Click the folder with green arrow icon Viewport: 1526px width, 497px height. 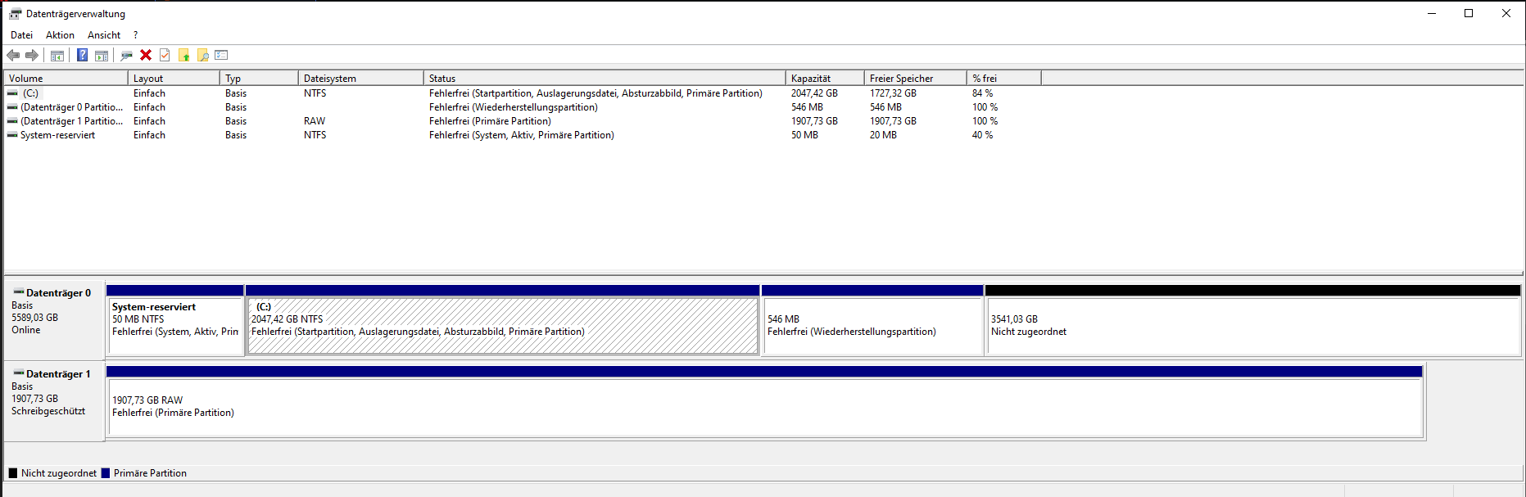coord(184,56)
